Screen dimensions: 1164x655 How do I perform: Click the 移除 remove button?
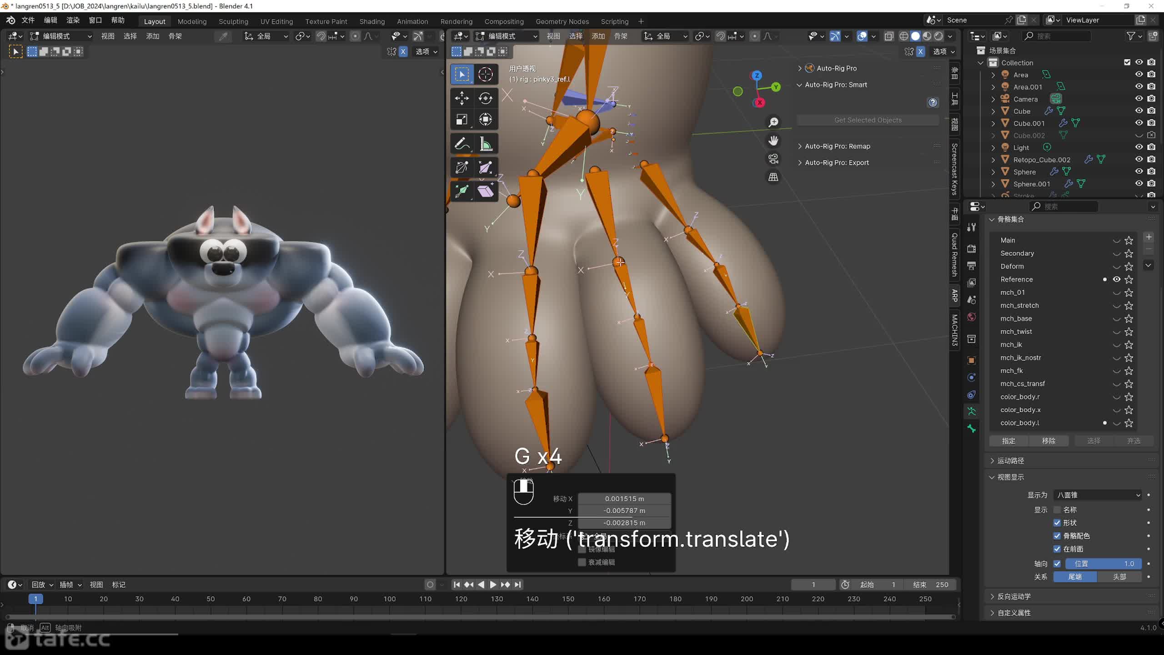coord(1049,441)
